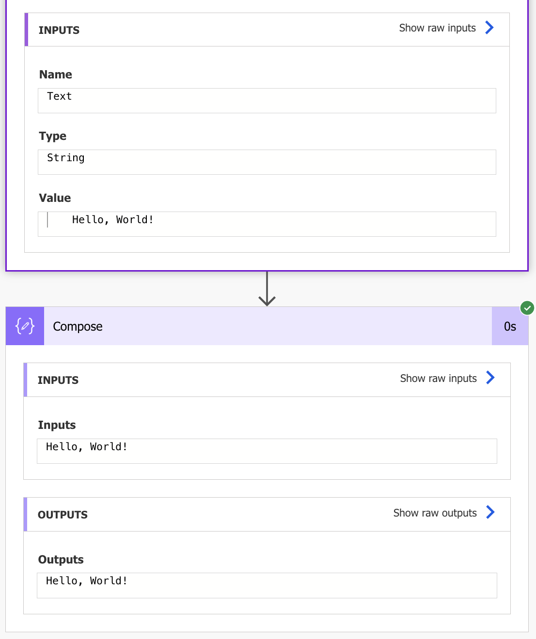This screenshot has height=639, width=536.
Task: Click the Compose action's purple braces icon
Action: pos(24,326)
